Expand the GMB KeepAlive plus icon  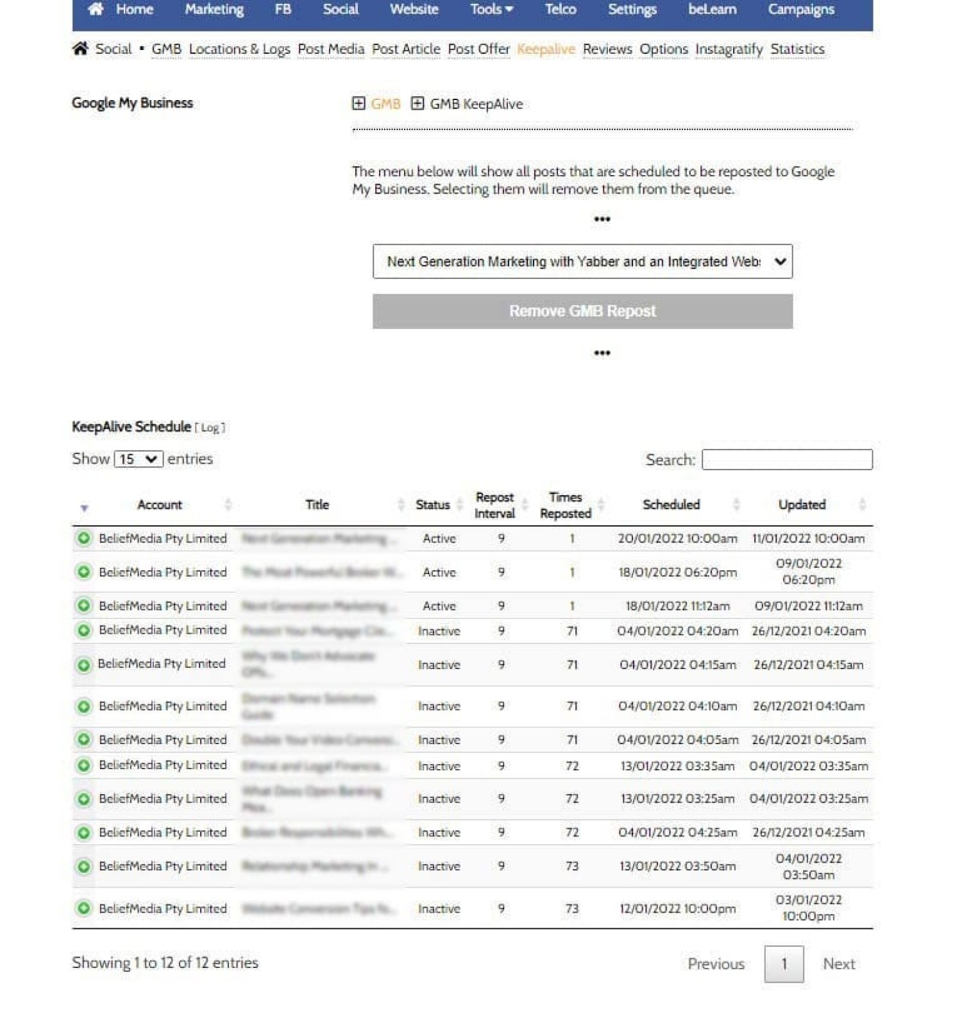[417, 103]
